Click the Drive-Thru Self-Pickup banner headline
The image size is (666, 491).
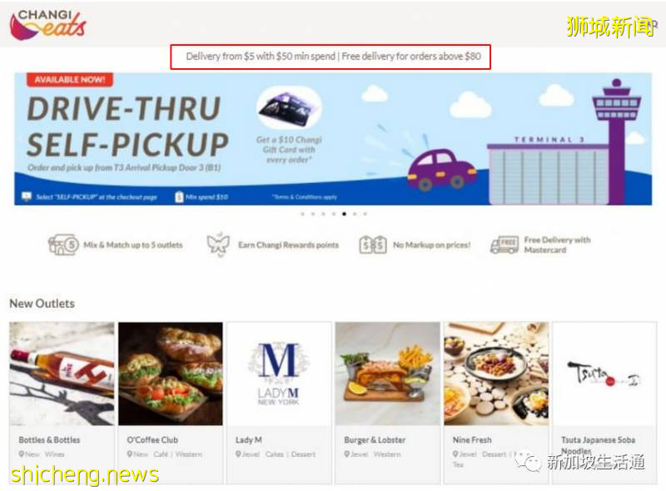[127, 126]
